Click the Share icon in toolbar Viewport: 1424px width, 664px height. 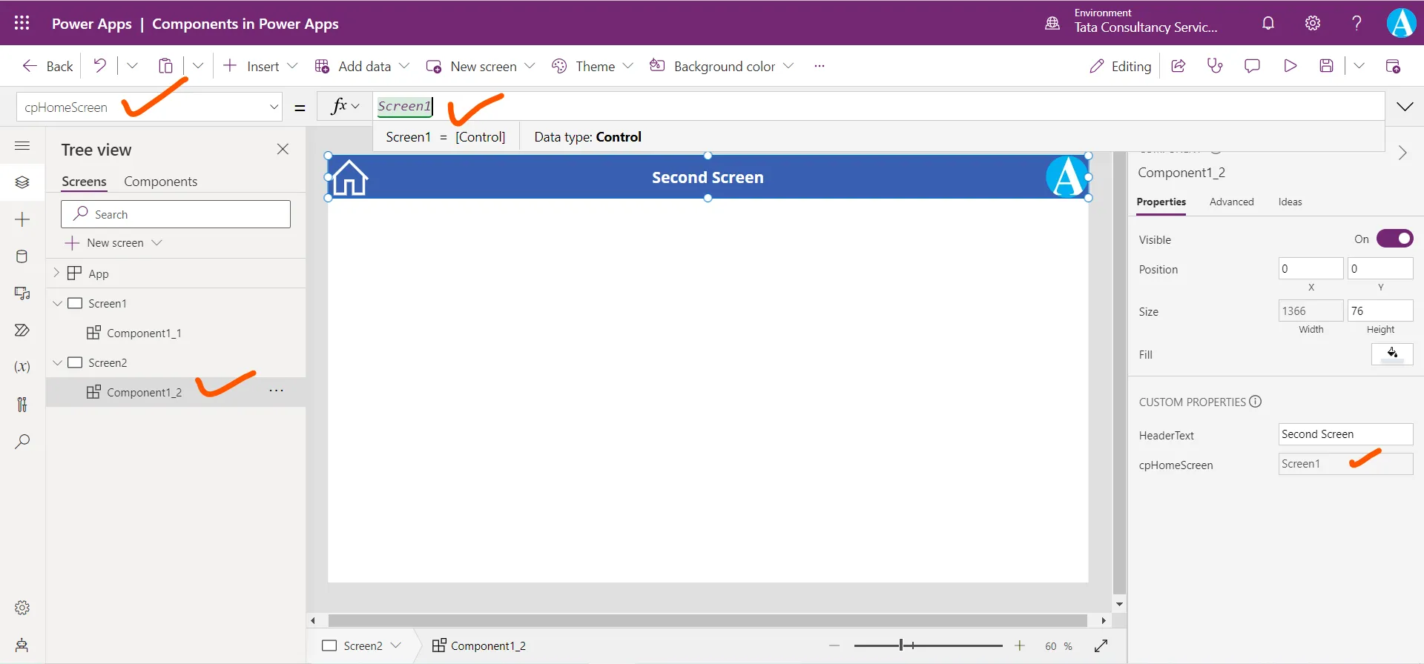tap(1178, 66)
